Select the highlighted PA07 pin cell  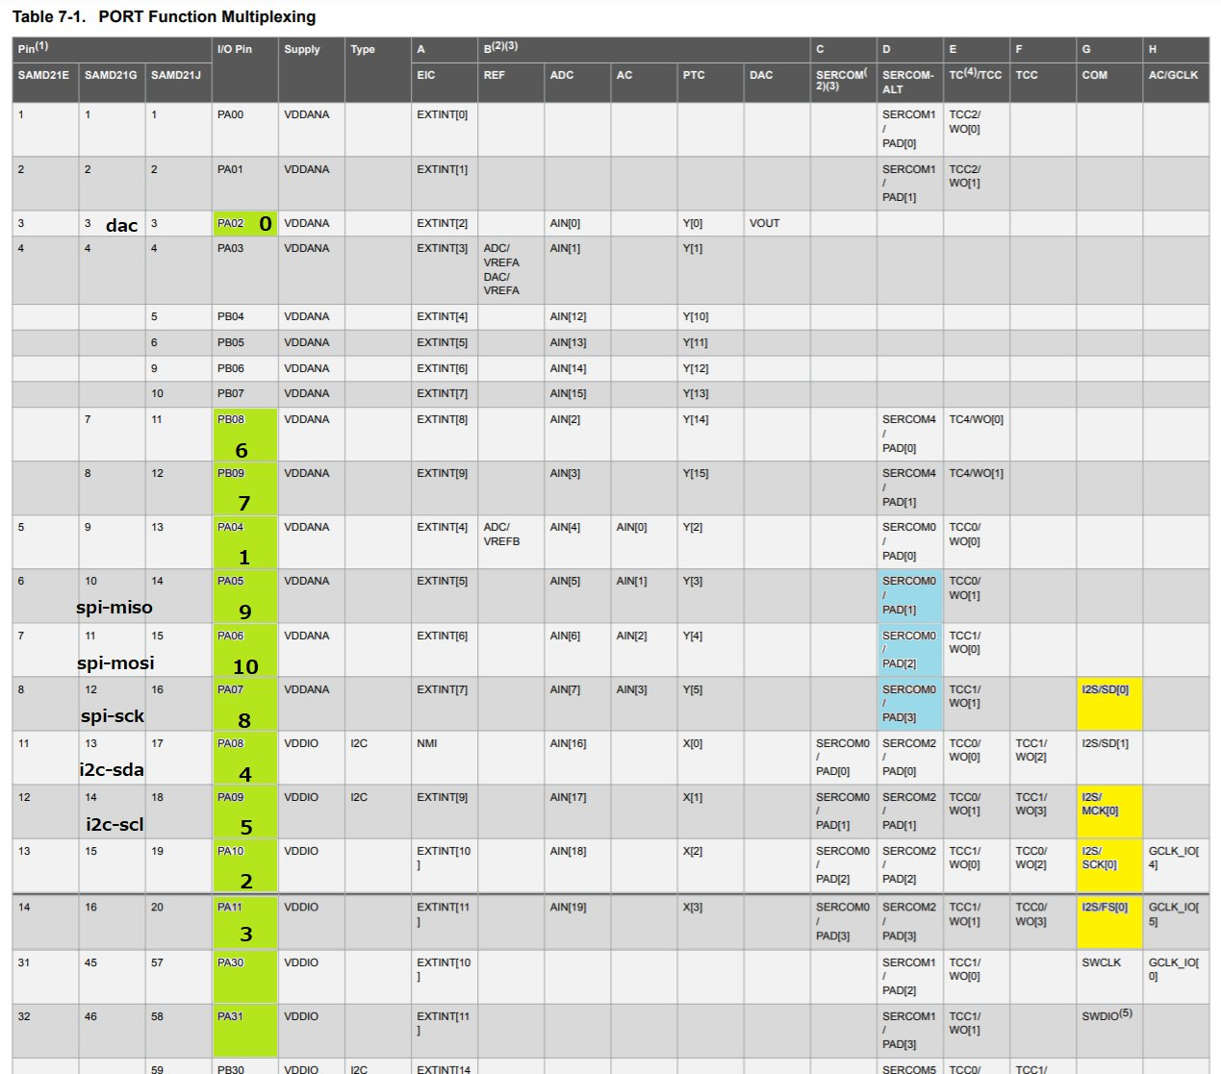pos(244,704)
